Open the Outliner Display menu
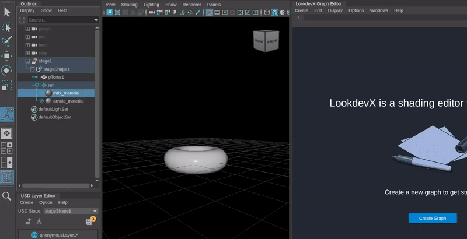Image resolution: width=467 pixels, height=239 pixels. [27, 10]
